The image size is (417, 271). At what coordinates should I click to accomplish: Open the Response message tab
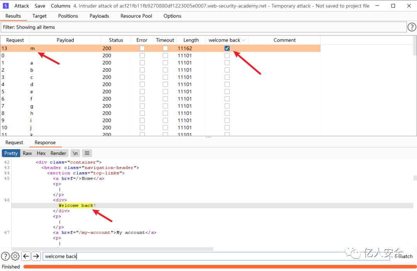[x=45, y=143]
